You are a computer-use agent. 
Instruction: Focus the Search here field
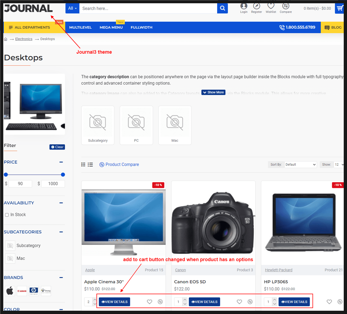[148, 8]
